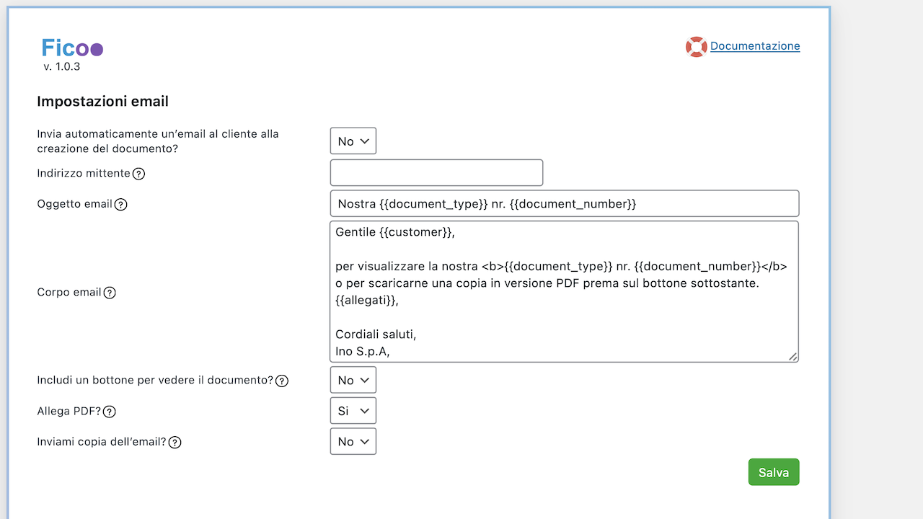923x519 pixels.
Task: Click help icon for Includi un bottone
Action: coord(282,381)
